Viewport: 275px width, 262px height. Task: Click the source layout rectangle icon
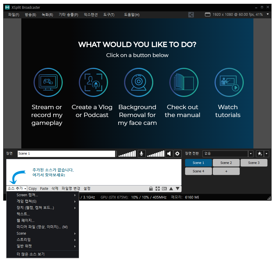point(164,189)
